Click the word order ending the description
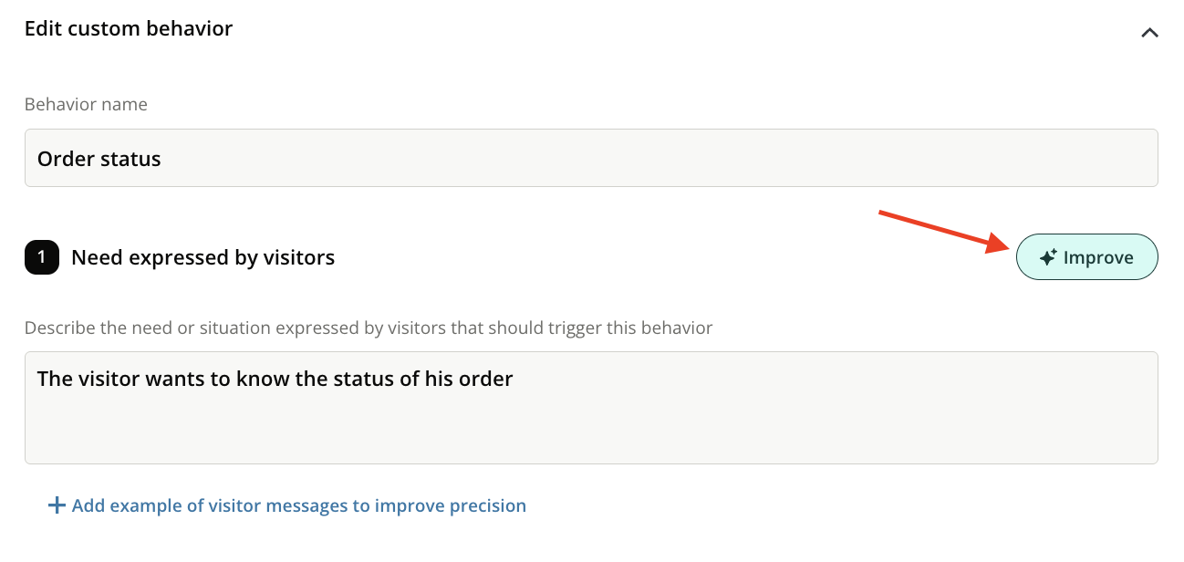This screenshot has height=562, width=1184. pyautogui.click(x=488, y=379)
